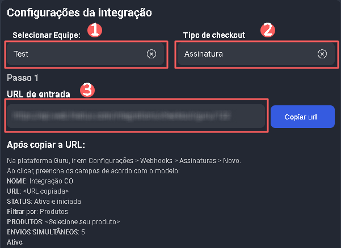Click the URL de entrada label
This screenshot has height=248, width=341.
39,94
